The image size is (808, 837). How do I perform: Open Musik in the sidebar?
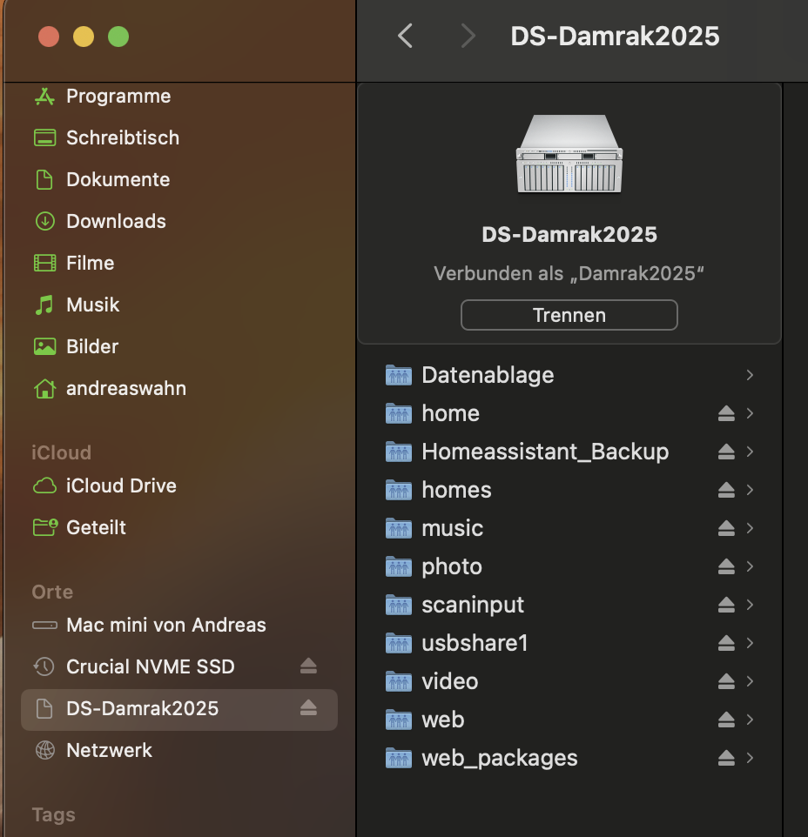coord(178,305)
